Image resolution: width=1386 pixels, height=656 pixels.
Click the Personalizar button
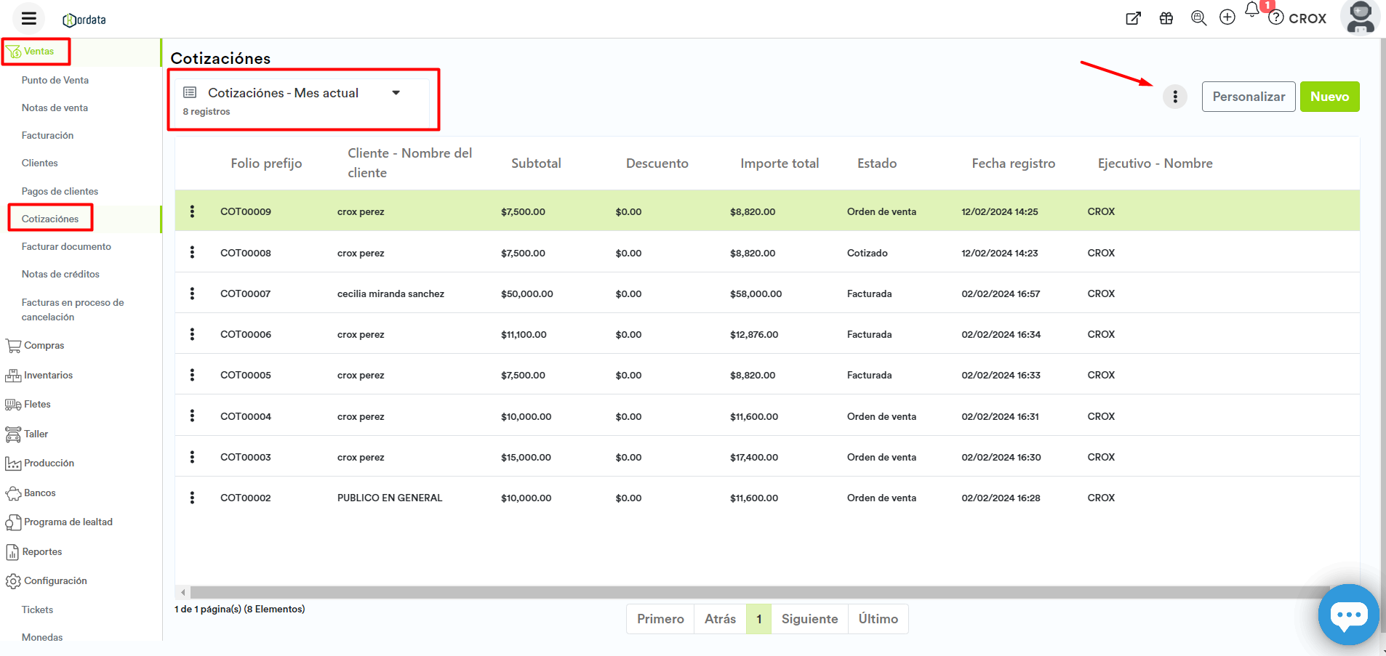coord(1249,97)
